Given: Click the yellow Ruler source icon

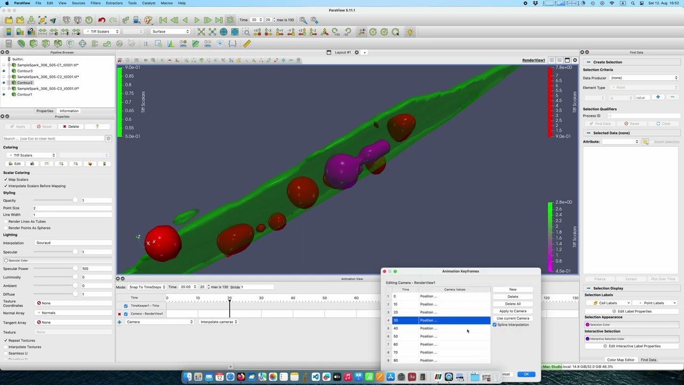Looking at the screenshot, I should tap(247, 43).
